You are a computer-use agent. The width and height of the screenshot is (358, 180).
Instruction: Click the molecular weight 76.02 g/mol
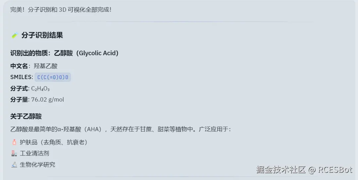click(48, 100)
